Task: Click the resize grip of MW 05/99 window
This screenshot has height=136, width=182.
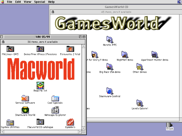Action: pos(84,132)
